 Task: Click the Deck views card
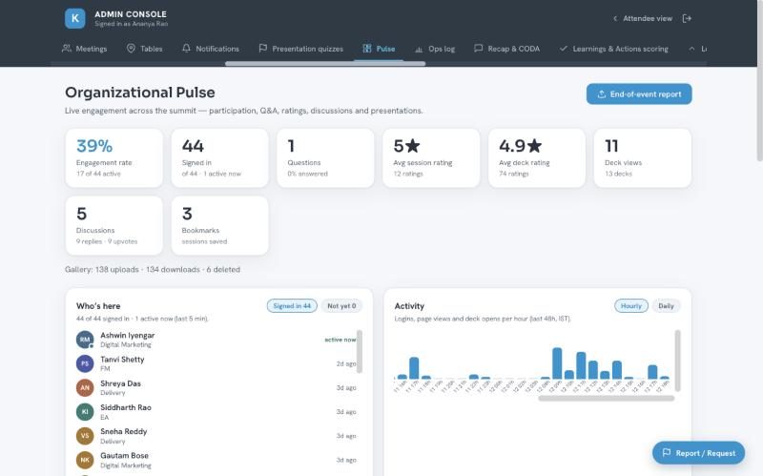tap(642, 157)
